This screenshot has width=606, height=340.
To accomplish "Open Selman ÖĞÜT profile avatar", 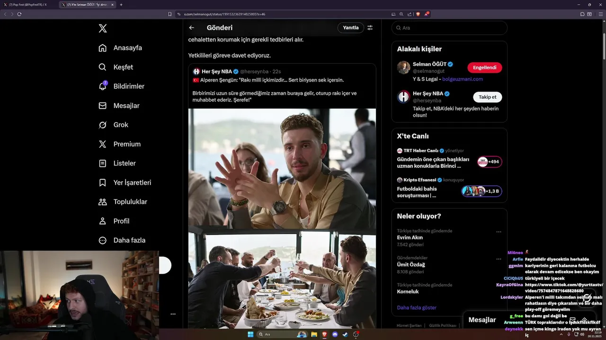I will (x=403, y=68).
